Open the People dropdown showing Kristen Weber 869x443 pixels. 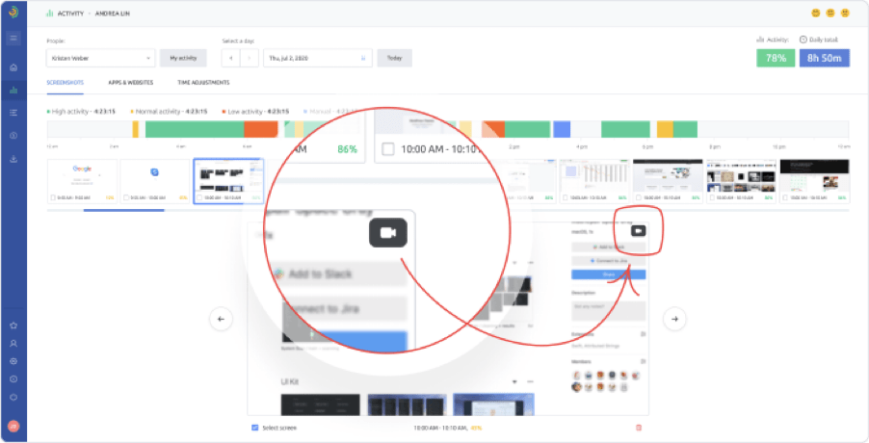click(101, 58)
